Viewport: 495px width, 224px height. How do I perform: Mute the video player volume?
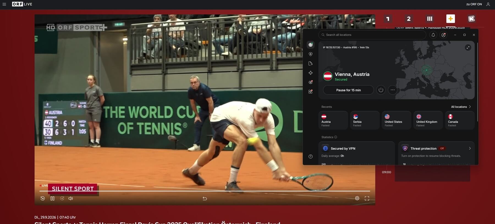click(x=71, y=198)
